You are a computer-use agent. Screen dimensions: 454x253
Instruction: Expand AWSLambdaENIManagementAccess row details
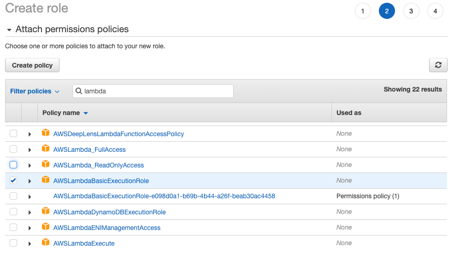pyautogui.click(x=29, y=228)
